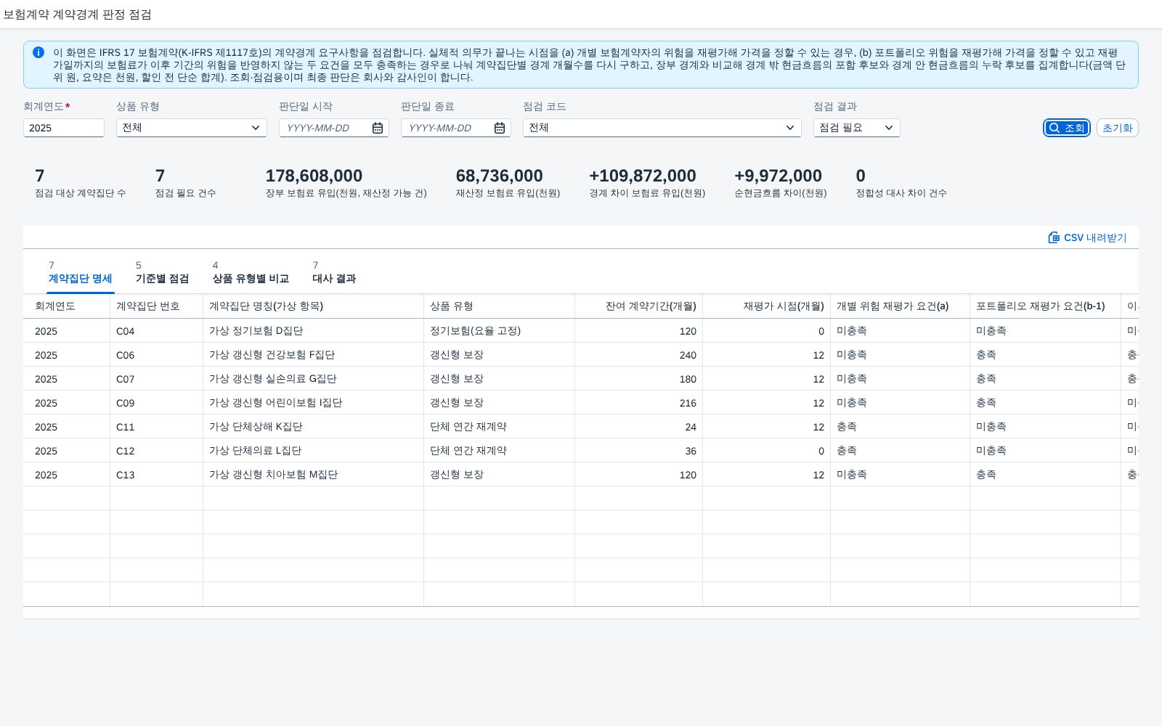The height and width of the screenshot is (726, 1162).
Task: Click the info icon in the notice banner
Action: pyautogui.click(x=38, y=52)
